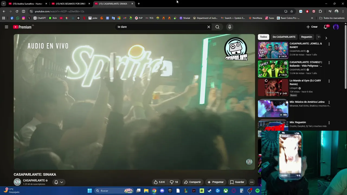This screenshot has width=347, height=195.
Task: Open Facebook bookmark
Action: click(12, 18)
